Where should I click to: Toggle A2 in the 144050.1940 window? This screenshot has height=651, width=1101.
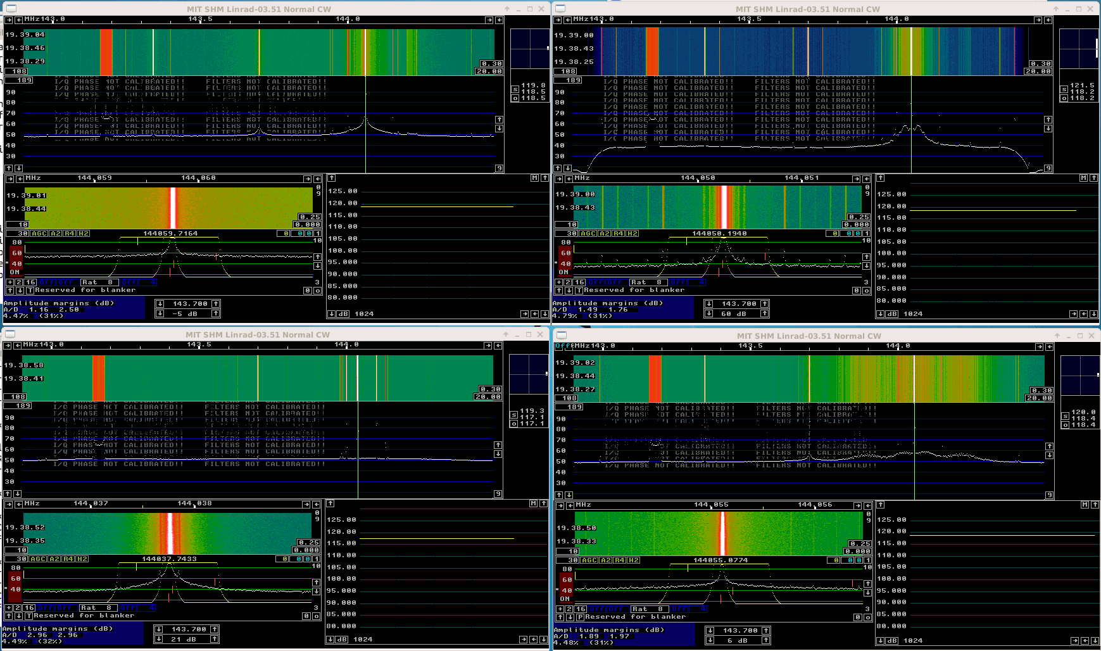605,233
